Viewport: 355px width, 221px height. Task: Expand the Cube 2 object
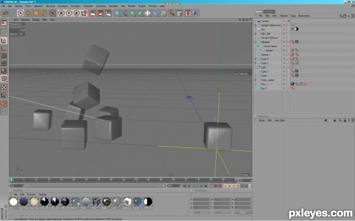256,63
